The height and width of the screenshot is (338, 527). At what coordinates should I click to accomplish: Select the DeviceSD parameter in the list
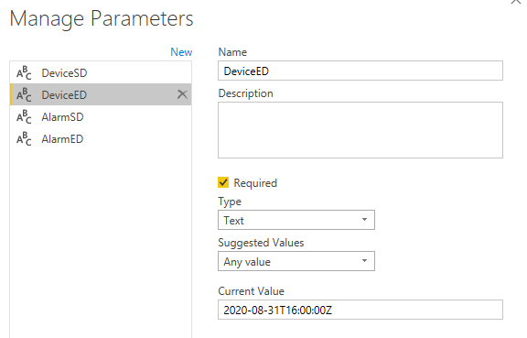click(101, 72)
